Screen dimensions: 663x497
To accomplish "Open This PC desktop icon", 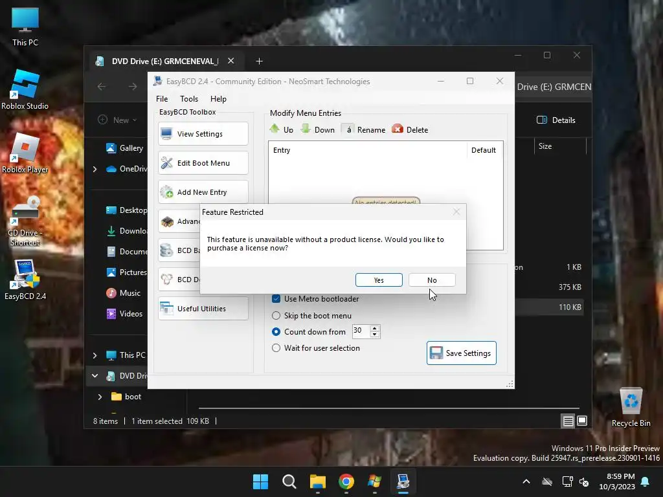I will coord(25,26).
